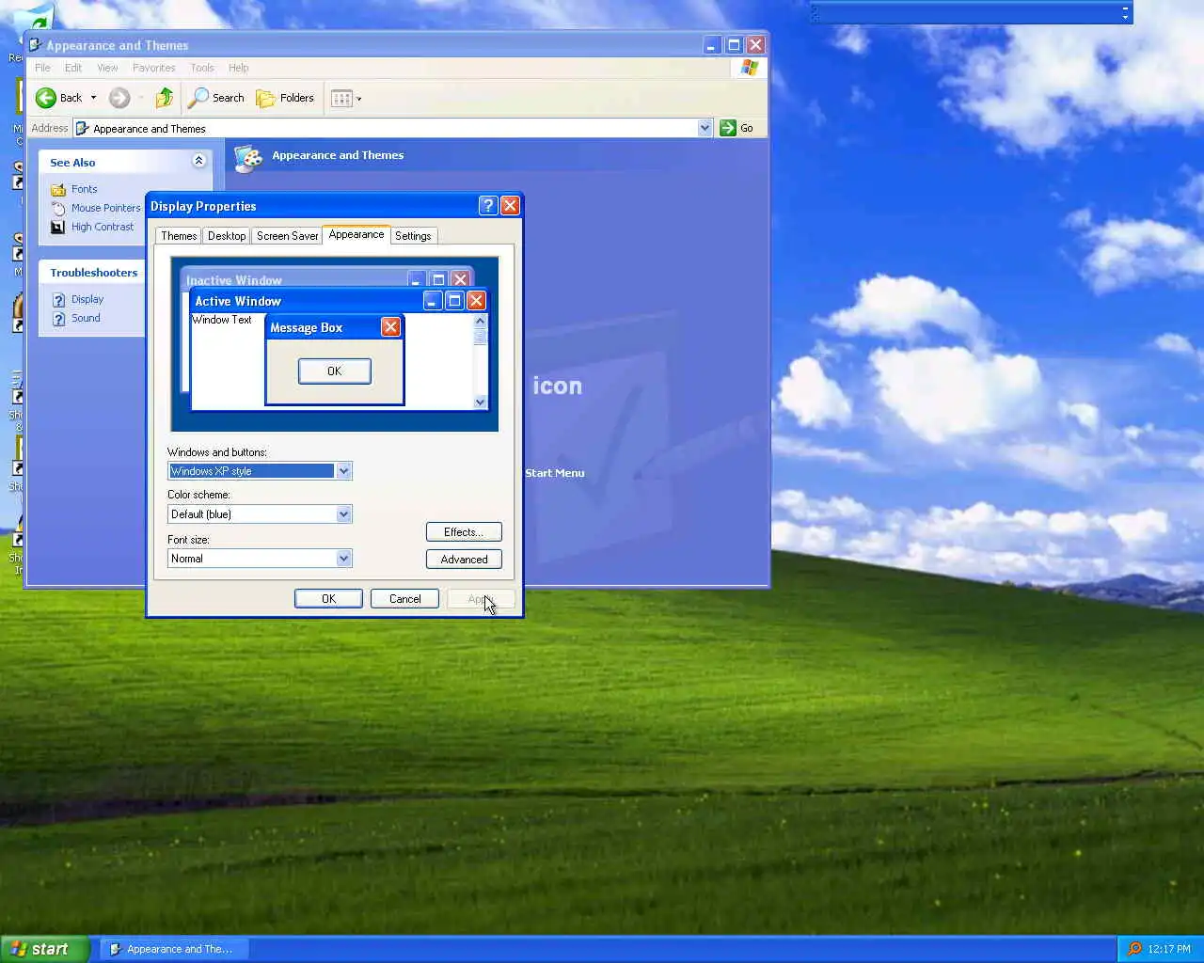Image resolution: width=1204 pixels, height=963 pixels.
Task: Click the Appearance and Themes header icon
Action: click(248, 159)
